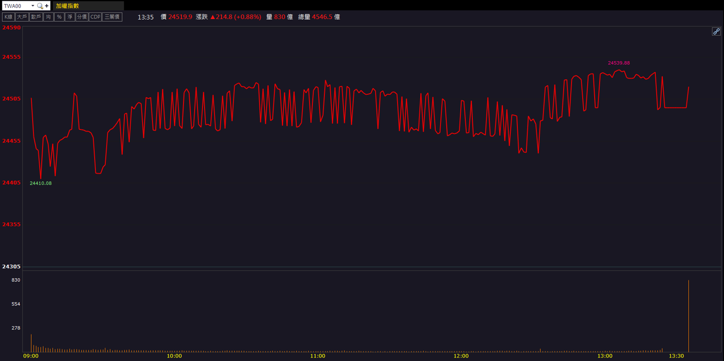Click the total volume value 4546.5
The image size is (724, 361).
(322, 17)
